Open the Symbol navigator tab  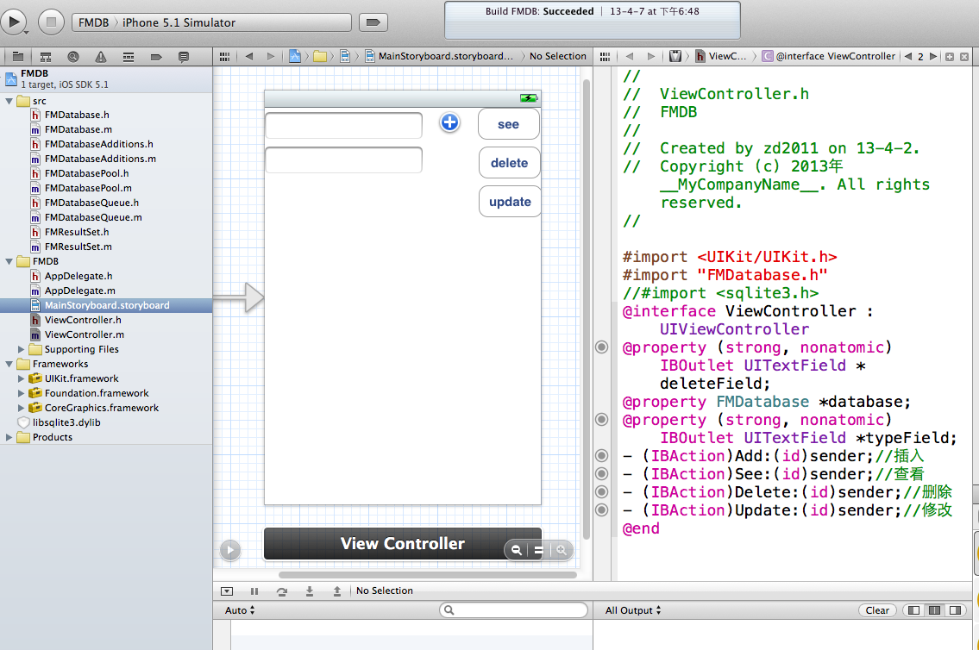[46, 57]
